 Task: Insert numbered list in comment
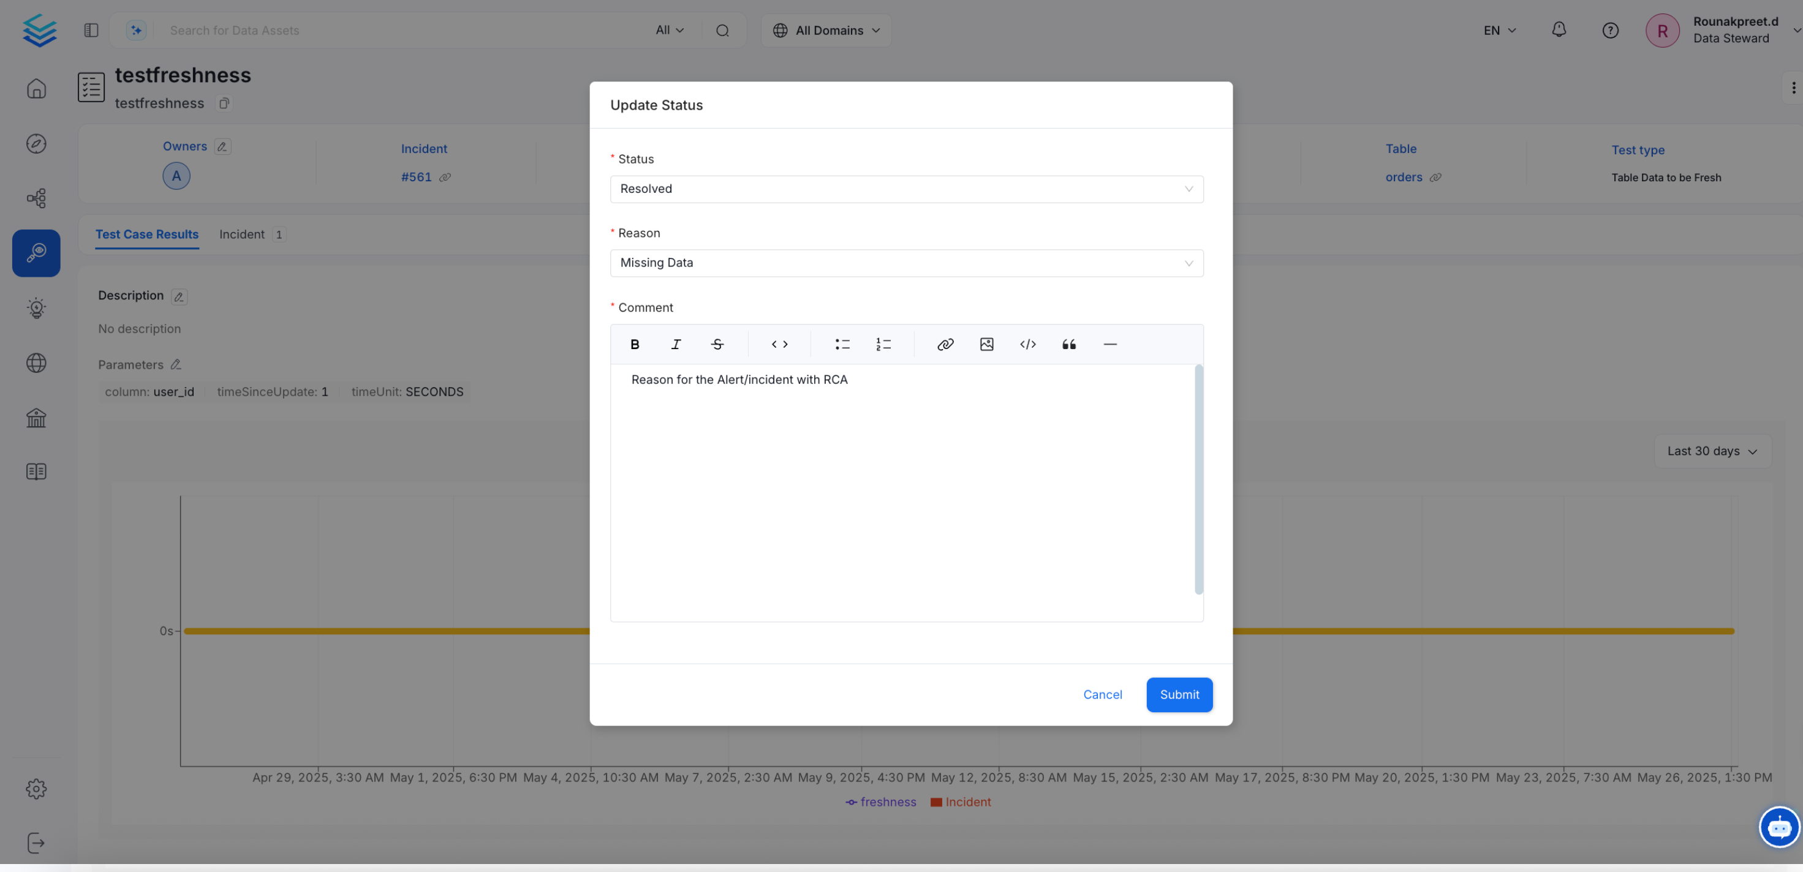coord(883,344)
